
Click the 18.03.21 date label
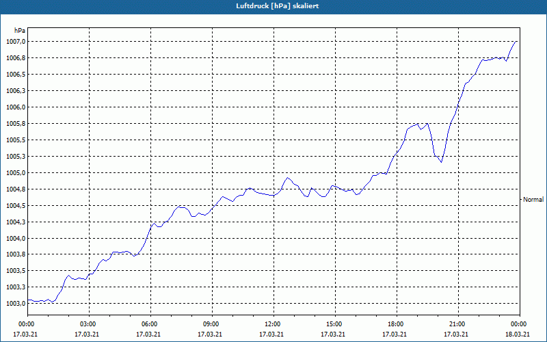(518, 334)
